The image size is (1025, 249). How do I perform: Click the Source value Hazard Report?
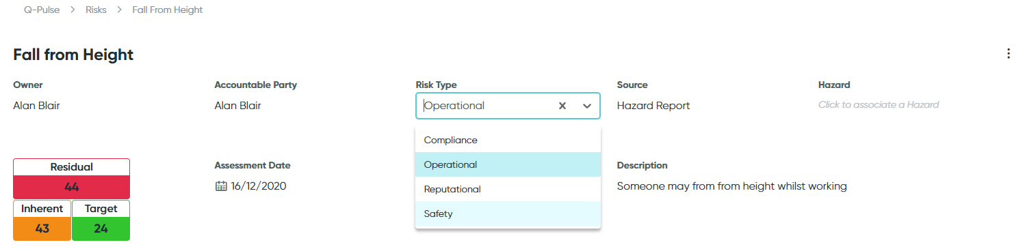pos(653,106)
